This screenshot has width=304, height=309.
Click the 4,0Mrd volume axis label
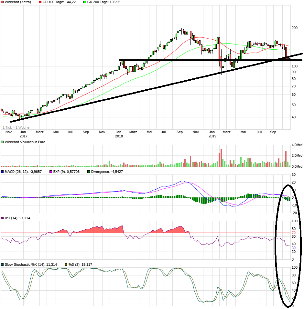[x=297, y=145]
